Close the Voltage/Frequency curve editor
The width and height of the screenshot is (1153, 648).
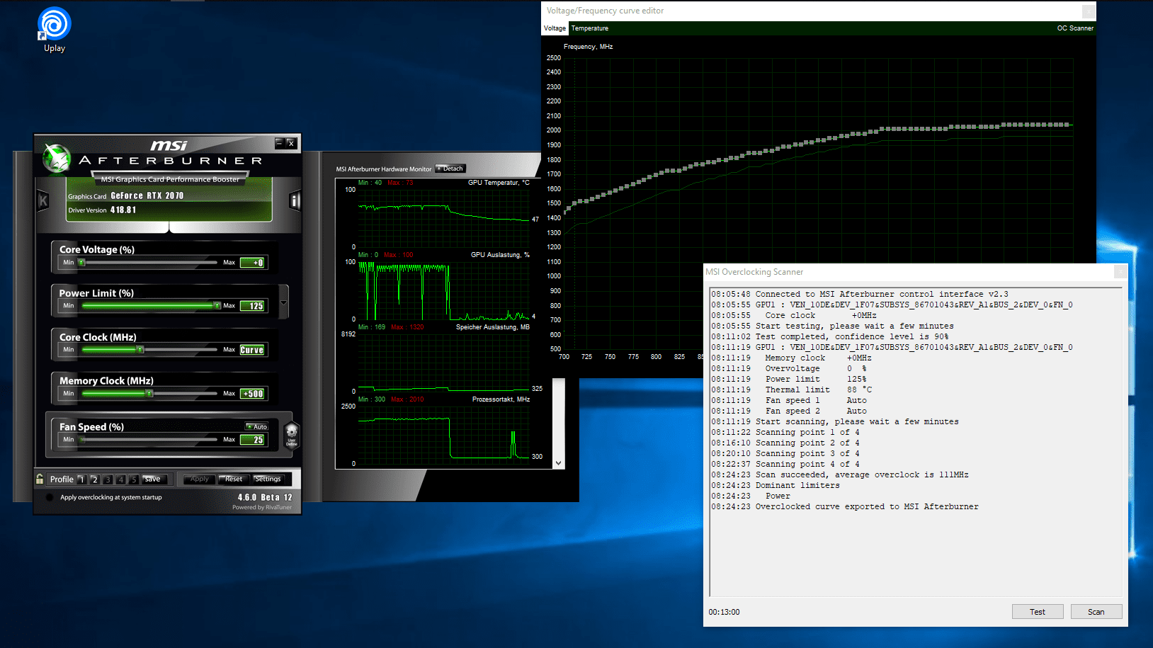pyautogui.click(x=1089, y=11)
